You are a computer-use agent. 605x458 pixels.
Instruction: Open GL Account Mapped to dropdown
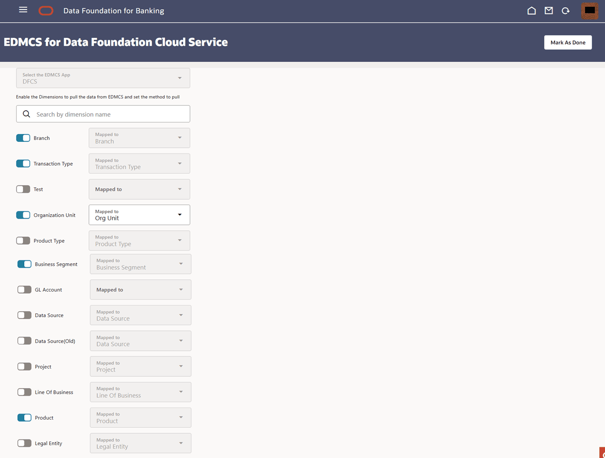click(140, 289)
